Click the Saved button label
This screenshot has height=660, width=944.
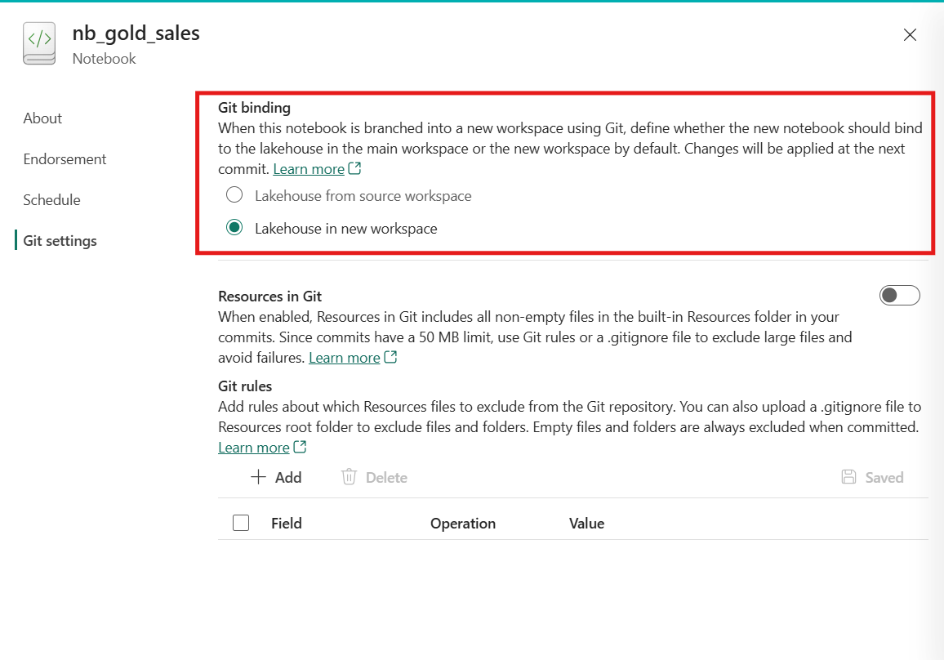(x=884, y=478)
